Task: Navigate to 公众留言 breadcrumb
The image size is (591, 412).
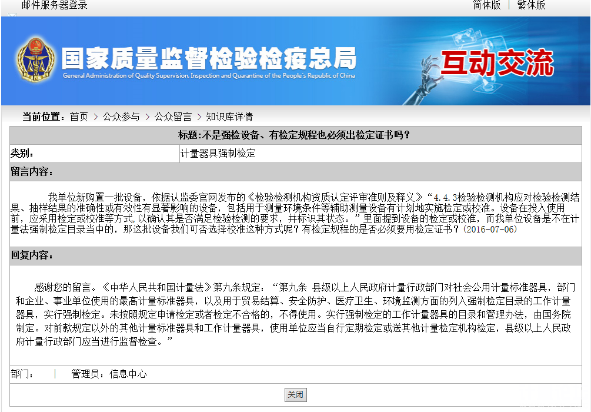Action: 173,117
